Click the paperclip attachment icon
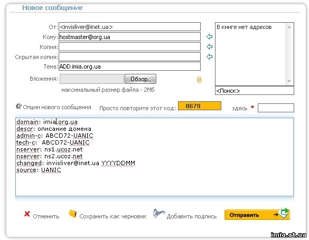Screen dimensions: 309x240 click(199, 80)
